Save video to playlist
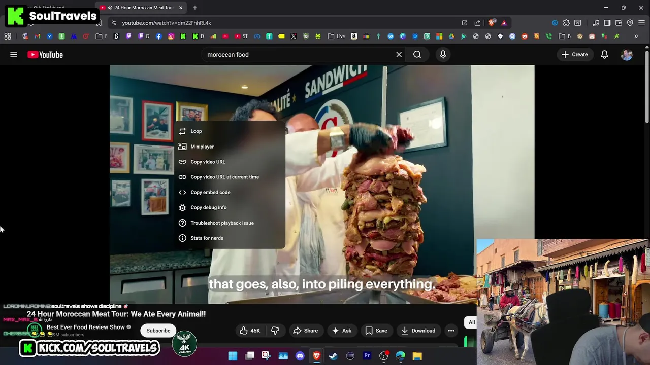The height and width of the screenshot is (365, 650). pos(376,331)
